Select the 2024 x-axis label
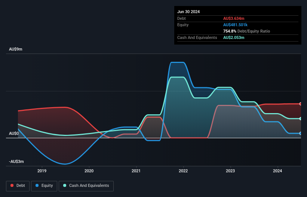The image size is (307, 197). (277, 171)
